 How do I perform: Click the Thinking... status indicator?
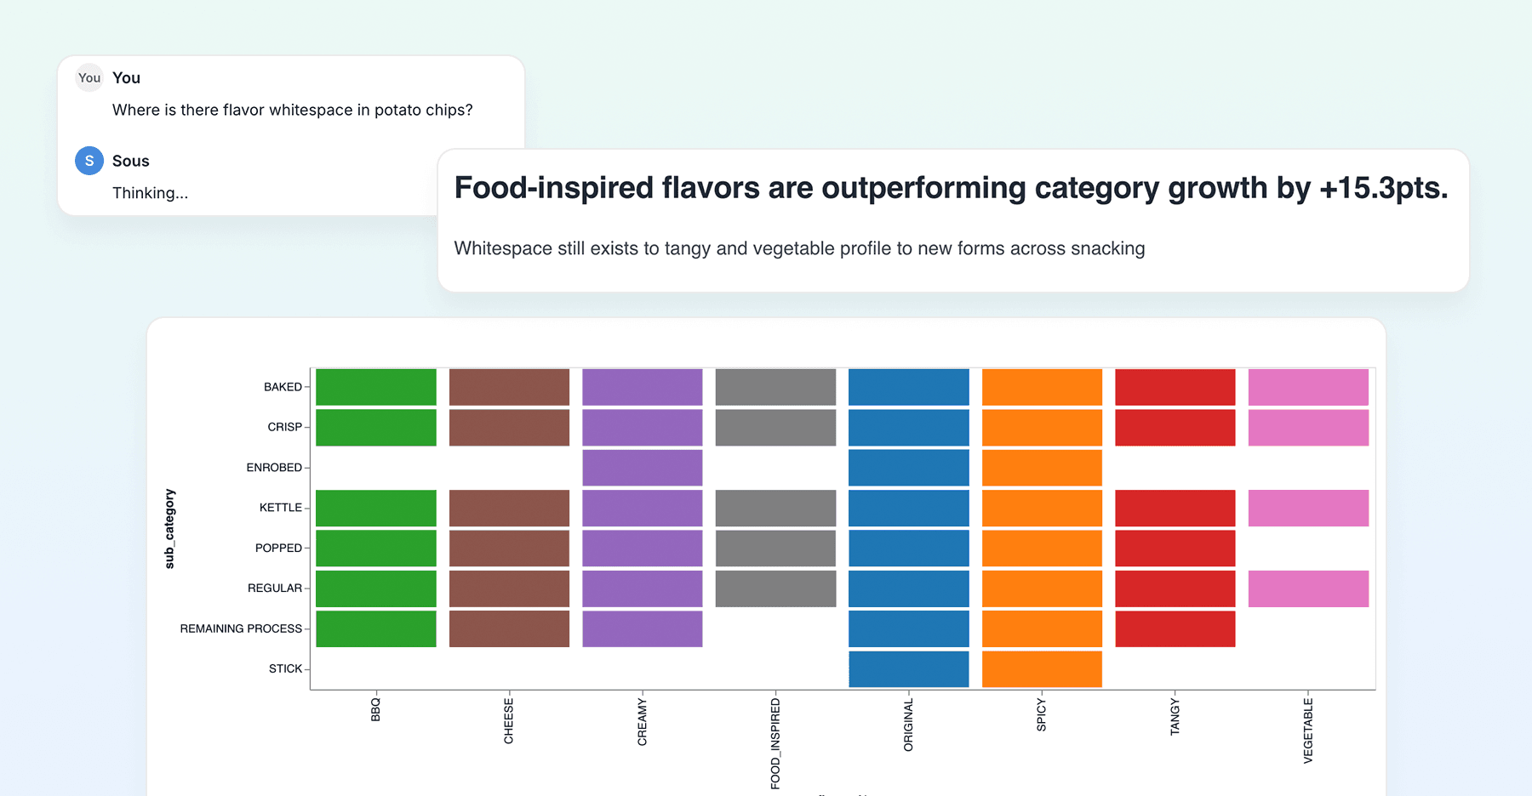151,192
